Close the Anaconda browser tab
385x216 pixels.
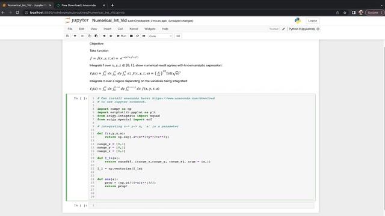pos(103,5)
